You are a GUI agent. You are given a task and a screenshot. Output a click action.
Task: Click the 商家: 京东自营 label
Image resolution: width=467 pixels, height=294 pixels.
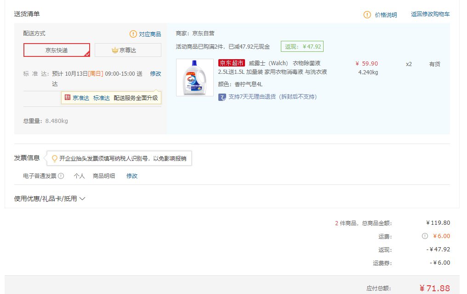[x=195, y=33]
